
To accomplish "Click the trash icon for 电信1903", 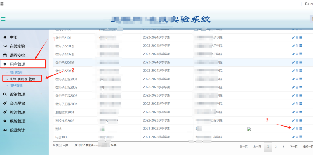I will pyautogui.click(x=297, y=137).
